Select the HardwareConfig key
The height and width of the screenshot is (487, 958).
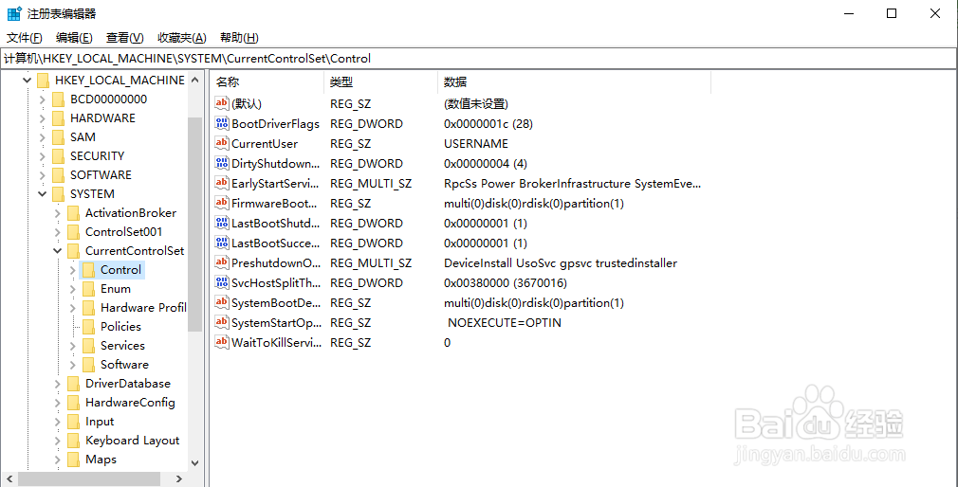[x=130, y=402]
